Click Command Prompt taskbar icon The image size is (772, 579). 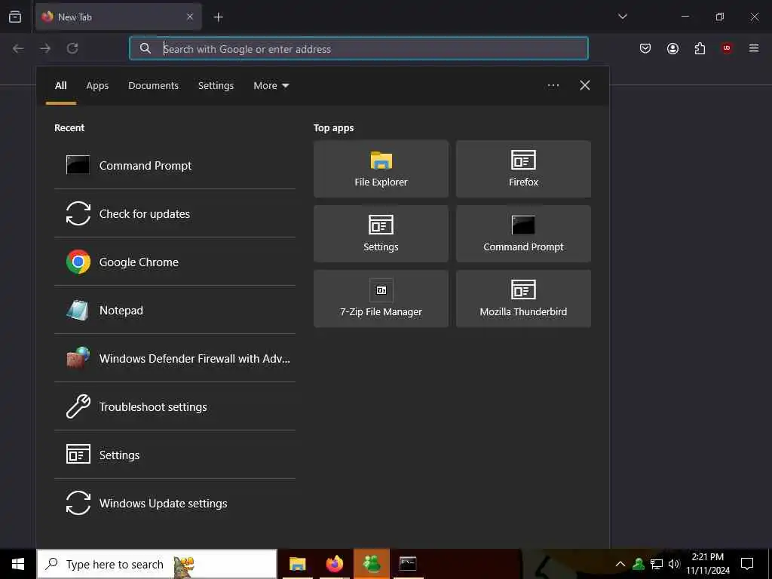[x=408, y=564]
